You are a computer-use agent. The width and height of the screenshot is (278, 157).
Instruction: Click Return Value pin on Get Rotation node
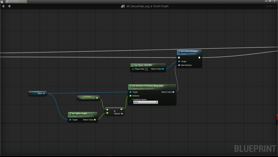(x=173, y=92)
